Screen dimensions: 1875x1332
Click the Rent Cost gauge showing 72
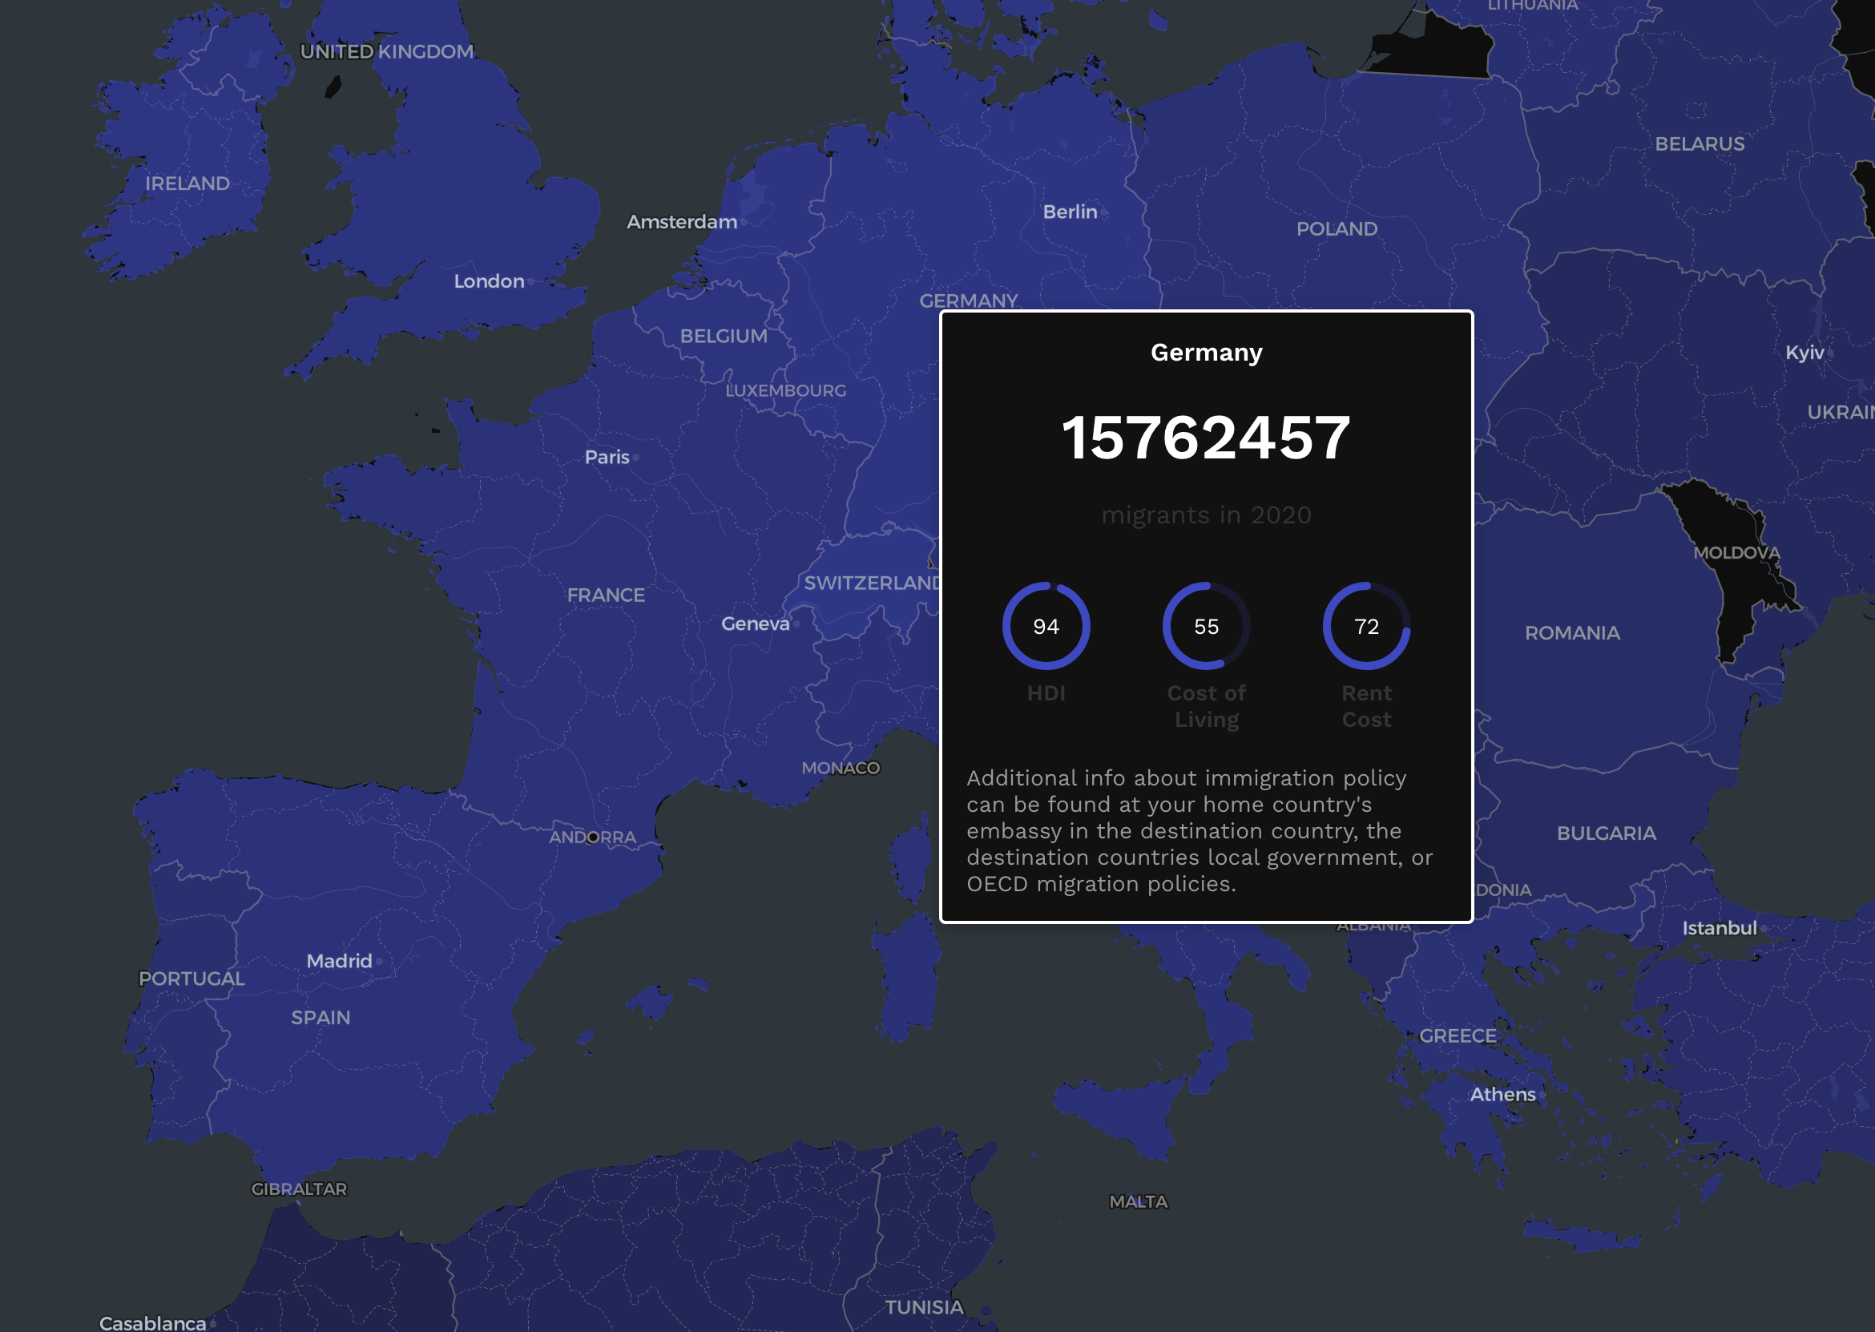click(1366, 626)
